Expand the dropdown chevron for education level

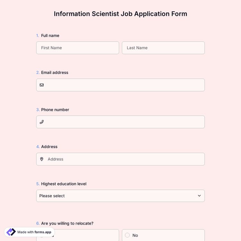199,196
